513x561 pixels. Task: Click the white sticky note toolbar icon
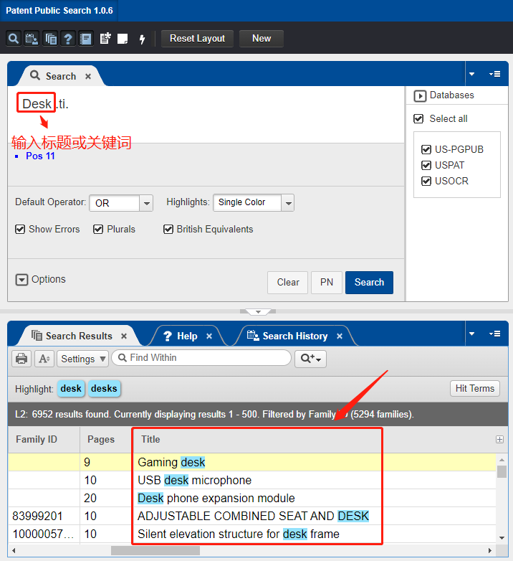pyautogui.click(x=123, y=39)
